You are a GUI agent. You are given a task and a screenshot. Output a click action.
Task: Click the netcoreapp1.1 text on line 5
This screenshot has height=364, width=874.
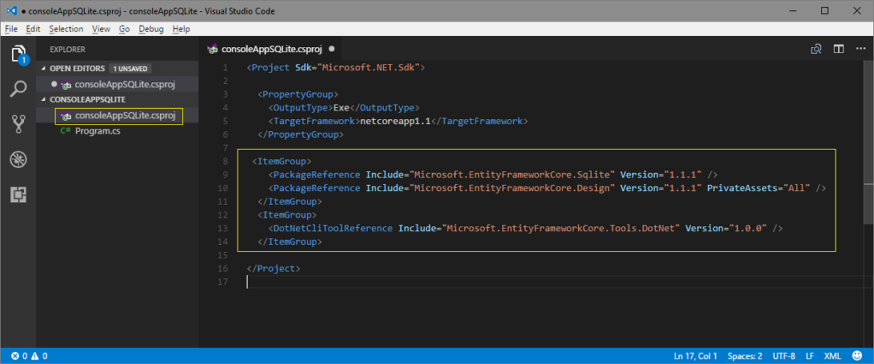point(393,121)
